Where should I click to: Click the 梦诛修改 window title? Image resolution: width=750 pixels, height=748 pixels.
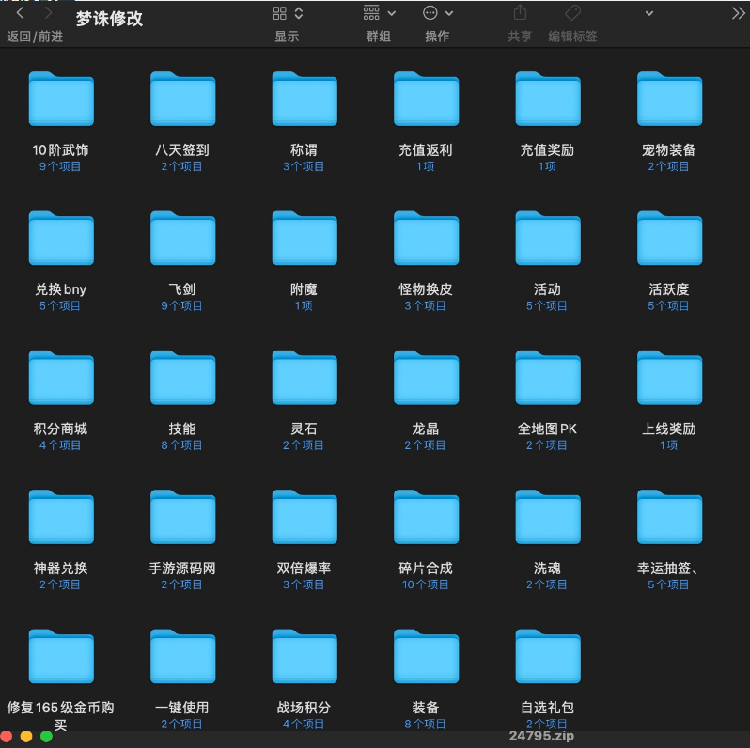[x=109, y=18]
